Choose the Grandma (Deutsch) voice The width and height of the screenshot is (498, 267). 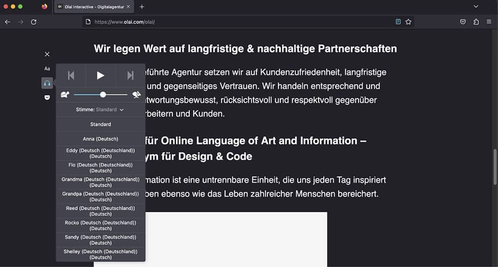point(101,182)
